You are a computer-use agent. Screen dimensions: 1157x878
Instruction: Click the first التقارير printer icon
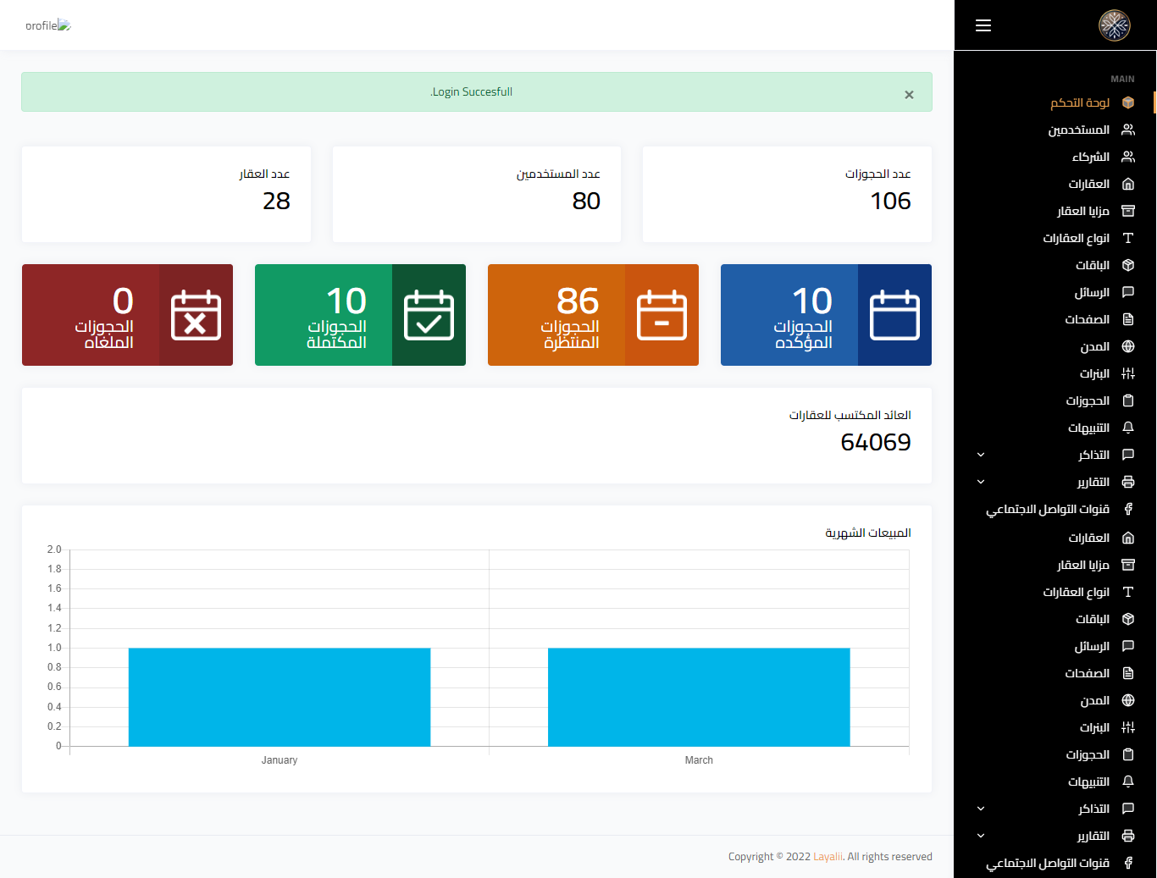click(1128, 482)
